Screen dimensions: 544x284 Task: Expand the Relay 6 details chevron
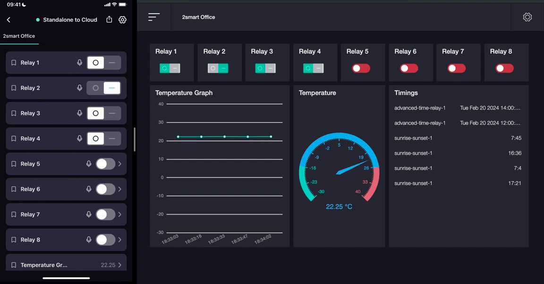pyautogui.click(x=119, y=189)
